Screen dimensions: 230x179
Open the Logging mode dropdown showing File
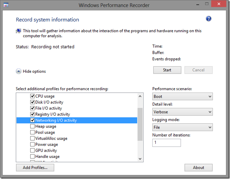pos(182,127)
